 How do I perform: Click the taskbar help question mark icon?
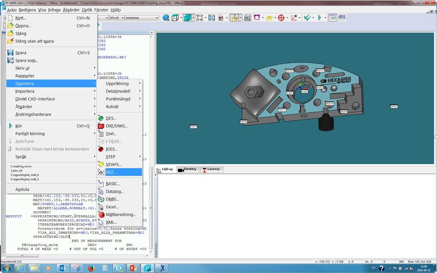(x=381, y=269)
